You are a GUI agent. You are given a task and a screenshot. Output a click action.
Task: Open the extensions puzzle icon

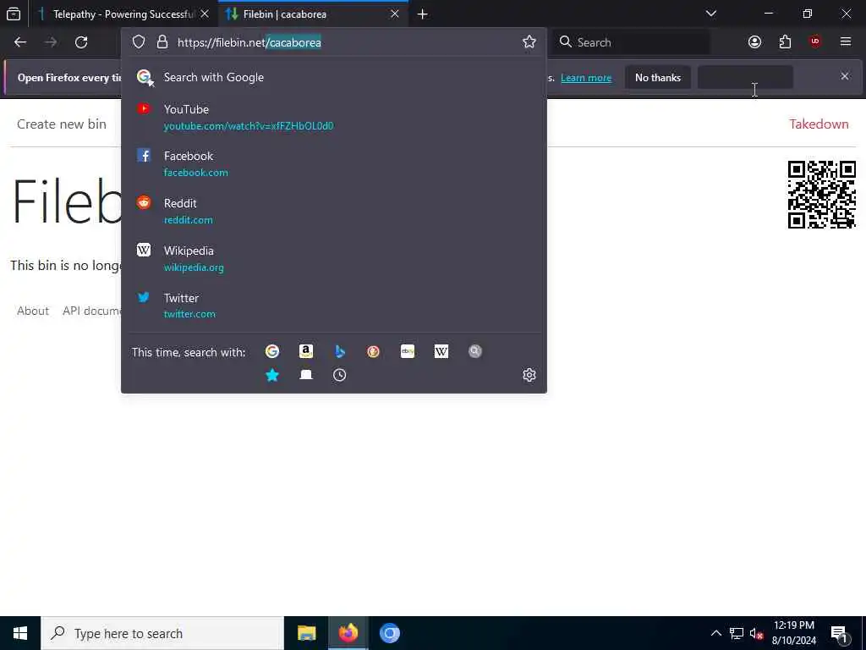[x=785, y=42]
